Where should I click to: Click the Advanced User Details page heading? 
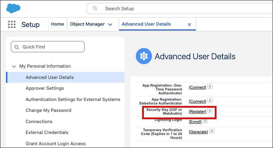pyautogui.click(x=195, y=56)
